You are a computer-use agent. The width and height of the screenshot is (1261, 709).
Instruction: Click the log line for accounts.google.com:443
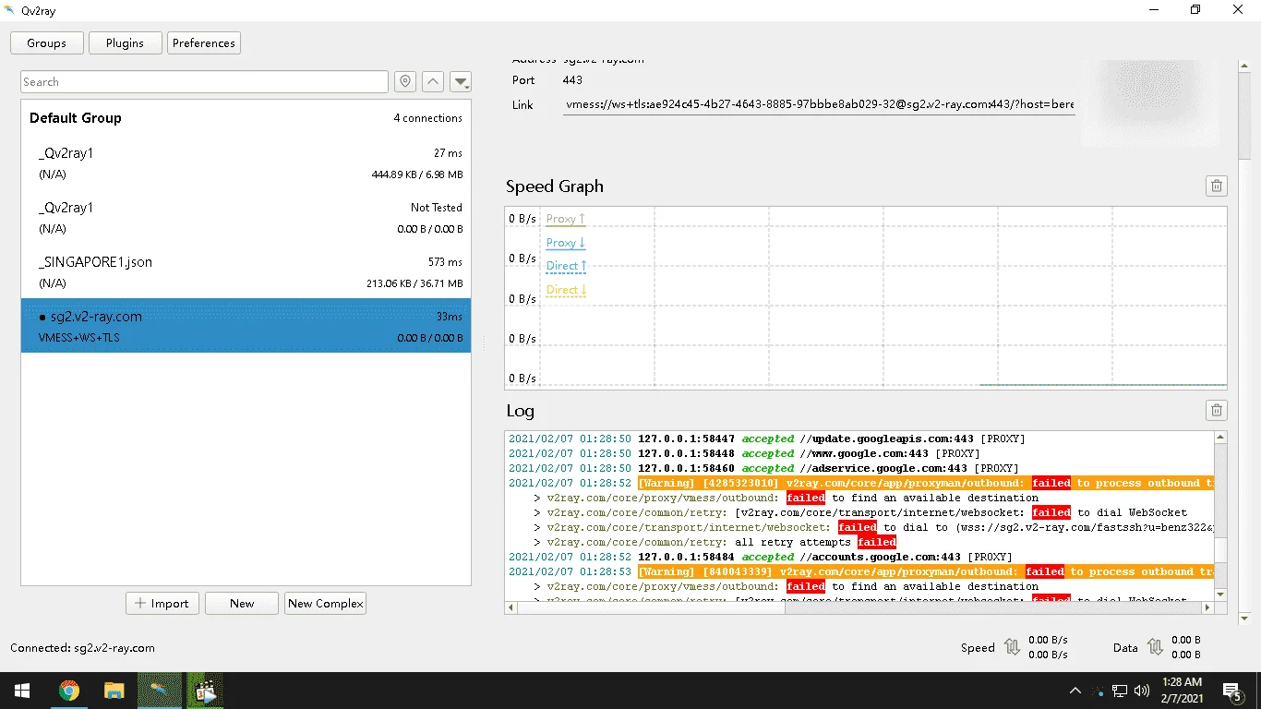(x=761, y=557)
